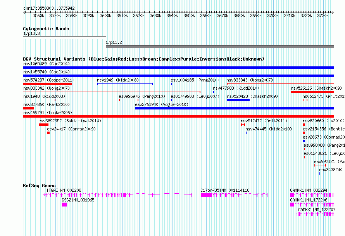Viewport: 345px width, 236px height.
Task: Click the Cytogenetic Bands track title
Action: [46, 29]
